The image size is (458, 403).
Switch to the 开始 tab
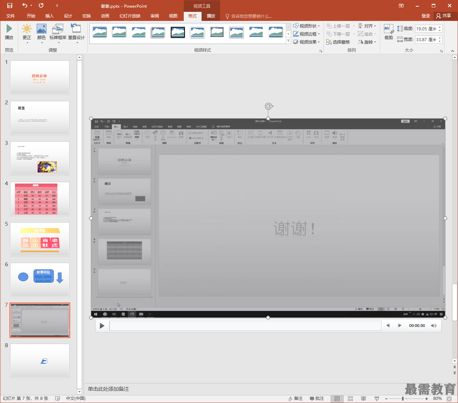tap(31, 16)
